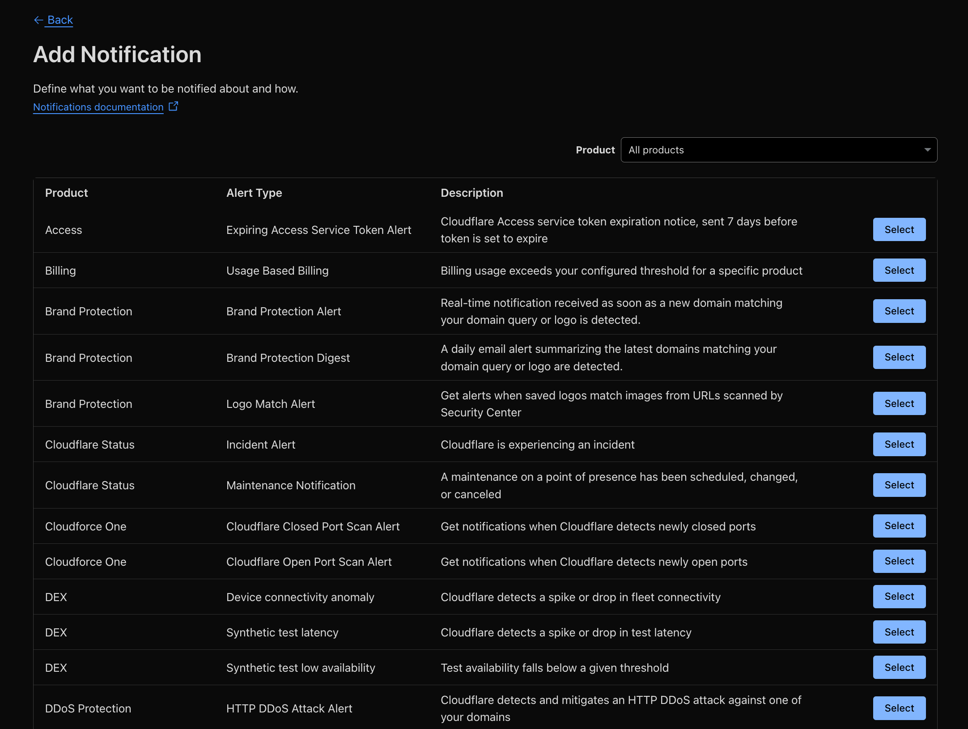
Task: Click 'HTTP DDoS Attack Alert' text
Action: [289, 708]
